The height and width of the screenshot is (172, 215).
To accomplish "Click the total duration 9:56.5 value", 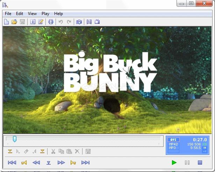I will coord(195,148).
